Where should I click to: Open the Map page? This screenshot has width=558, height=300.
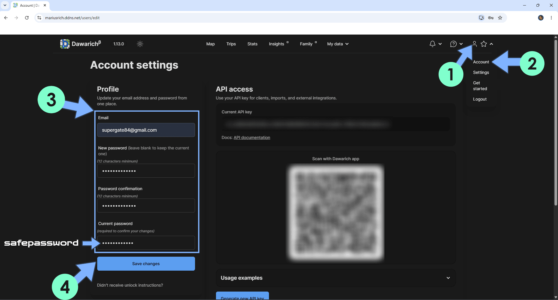(210, 44)
